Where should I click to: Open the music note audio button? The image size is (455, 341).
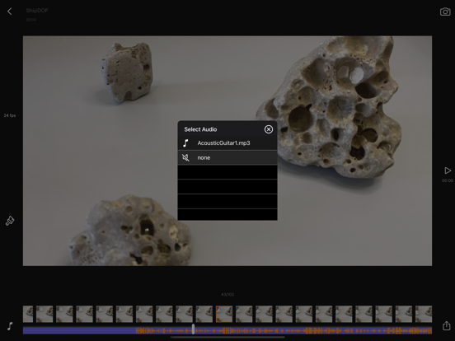10,326
